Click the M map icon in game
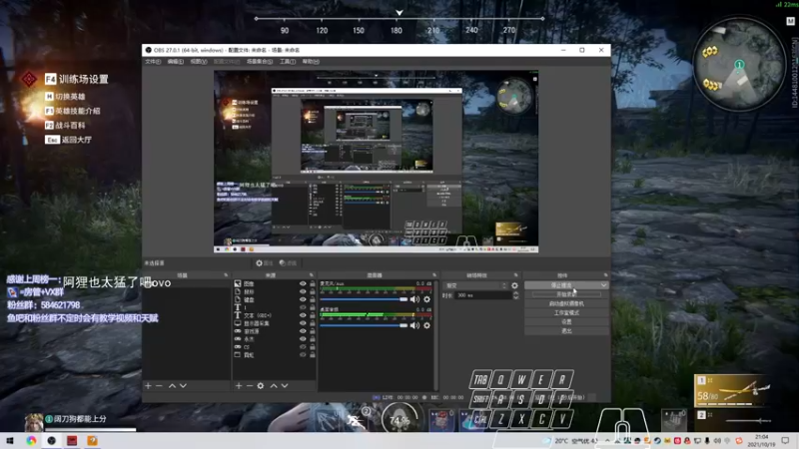 click(x=790, y=21)
